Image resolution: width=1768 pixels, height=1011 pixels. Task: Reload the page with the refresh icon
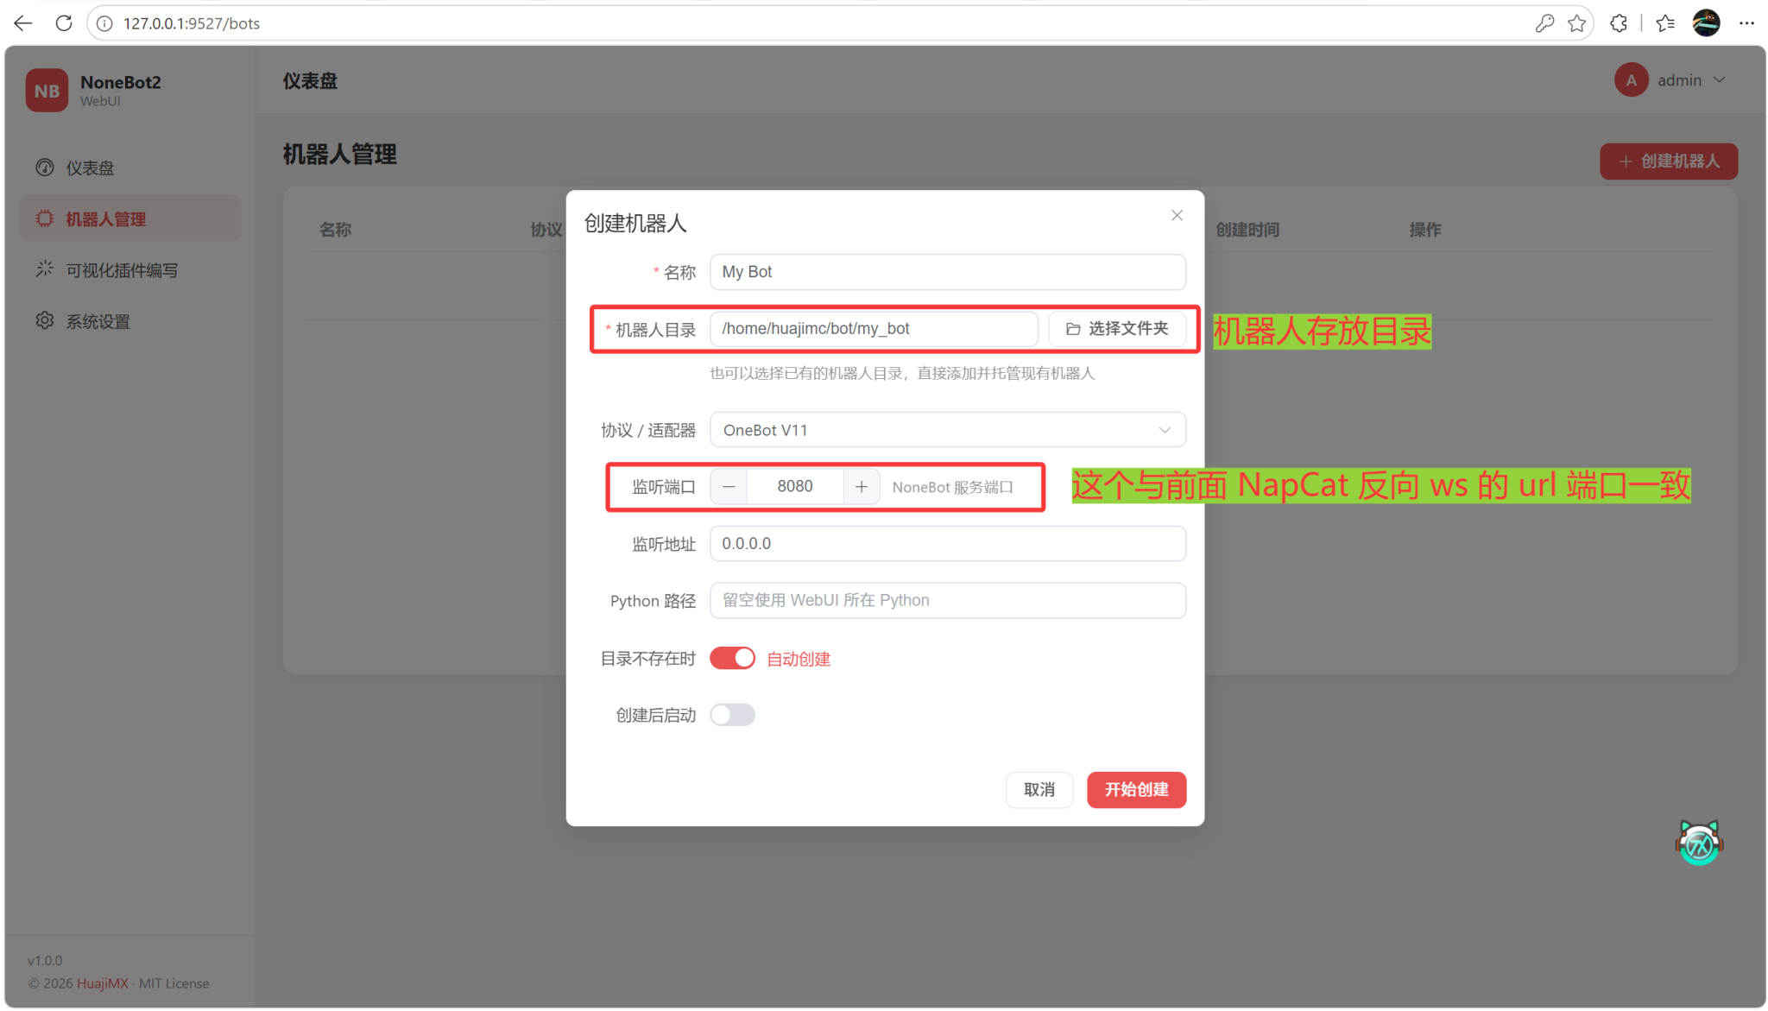pos(64,23)
